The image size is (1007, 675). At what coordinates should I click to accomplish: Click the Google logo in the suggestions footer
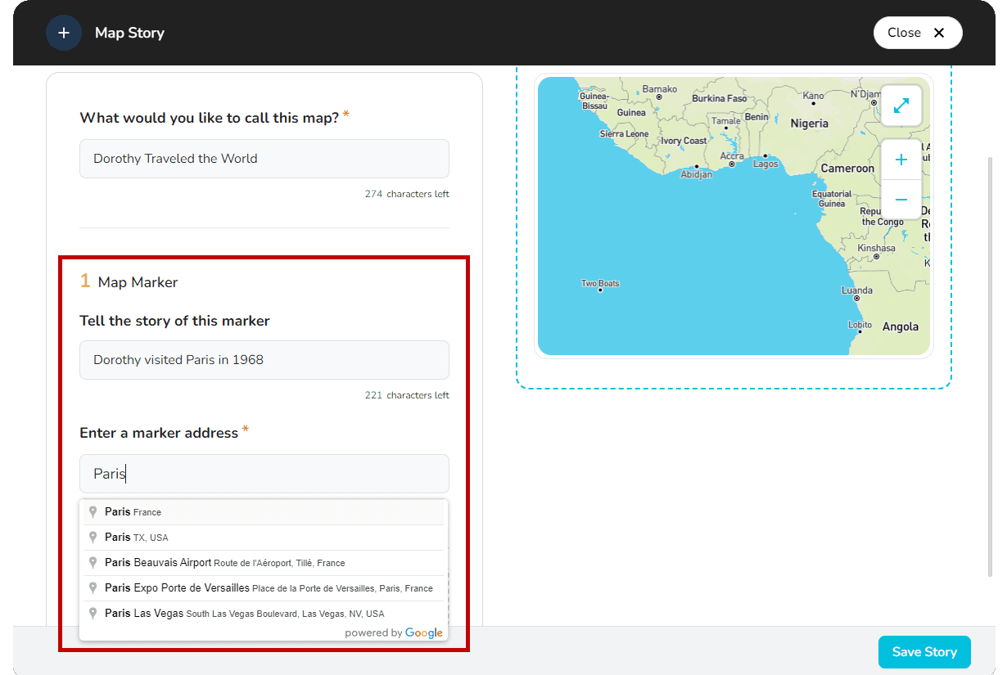click(x=424, y=632)
